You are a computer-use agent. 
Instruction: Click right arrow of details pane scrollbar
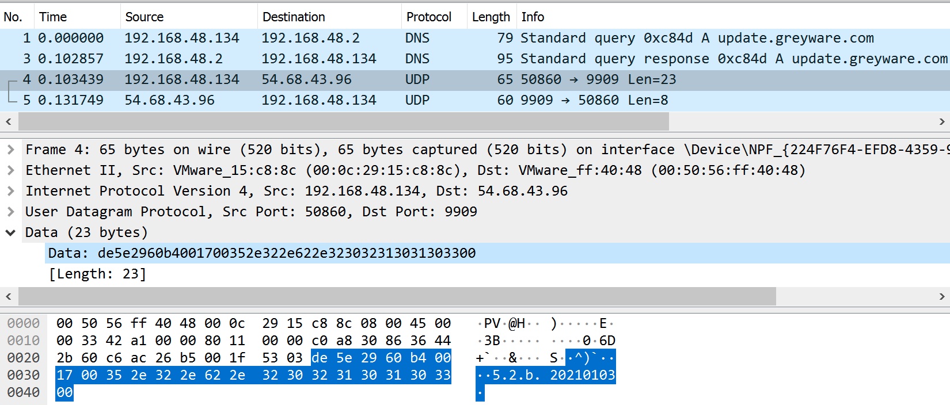941,296
